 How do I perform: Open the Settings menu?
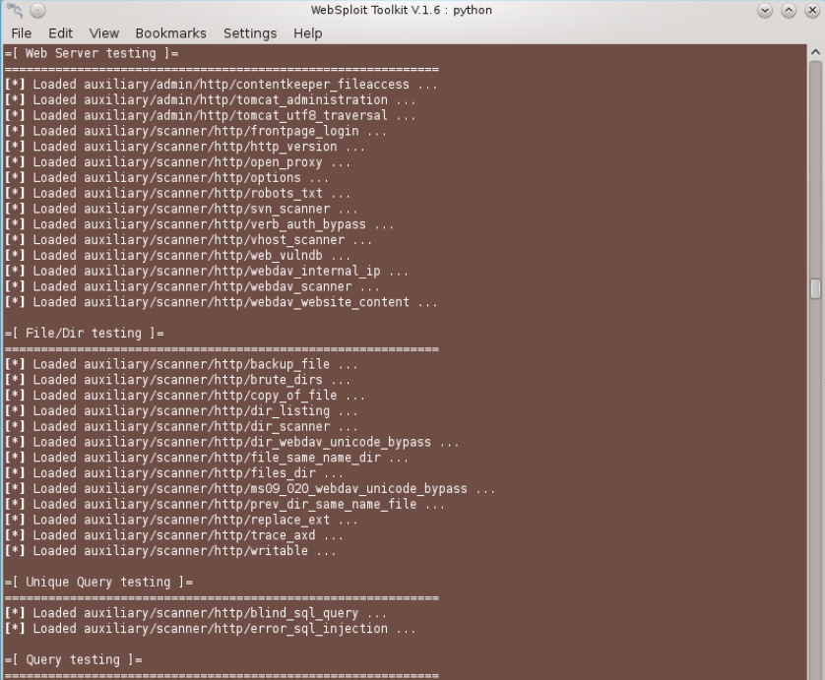[249, 33]
